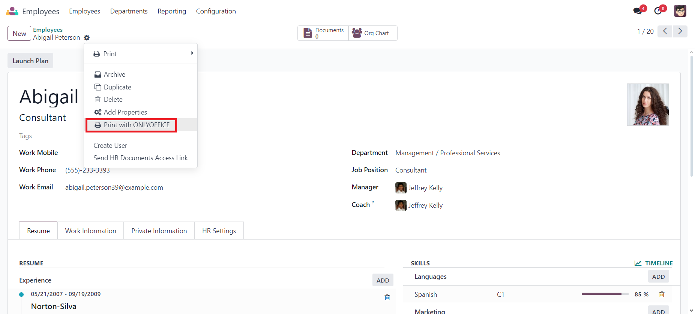Click the Employees app logo icon

coord(12,11)
